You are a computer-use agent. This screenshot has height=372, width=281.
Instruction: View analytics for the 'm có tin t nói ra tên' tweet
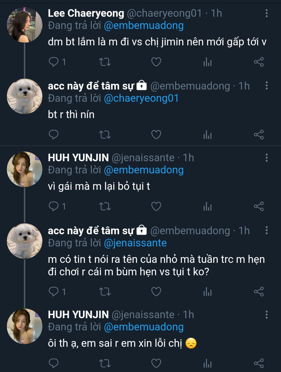(207, 292)
